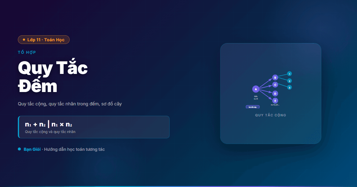Open the "Bạn Giỏi" brand link

[32, 149]
